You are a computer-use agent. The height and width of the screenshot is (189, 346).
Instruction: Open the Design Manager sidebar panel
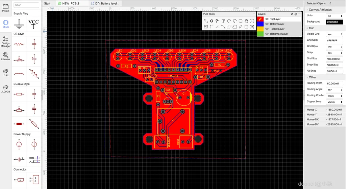6,42
